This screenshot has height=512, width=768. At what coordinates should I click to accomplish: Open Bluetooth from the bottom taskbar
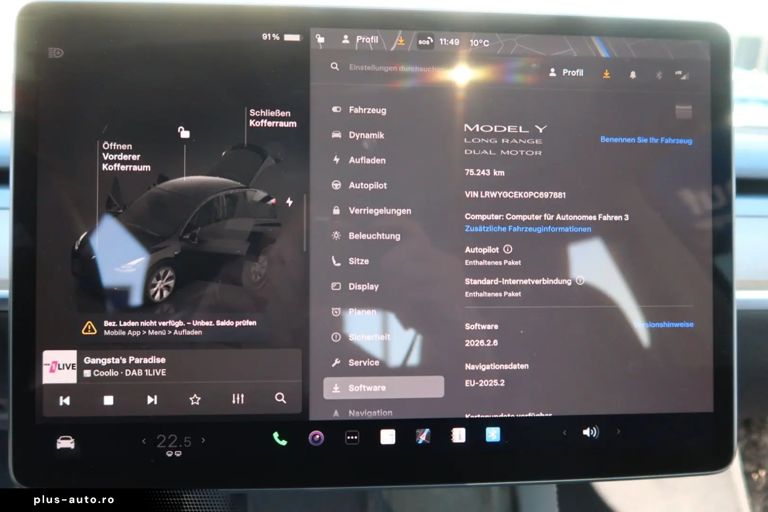tap(493, 434)
